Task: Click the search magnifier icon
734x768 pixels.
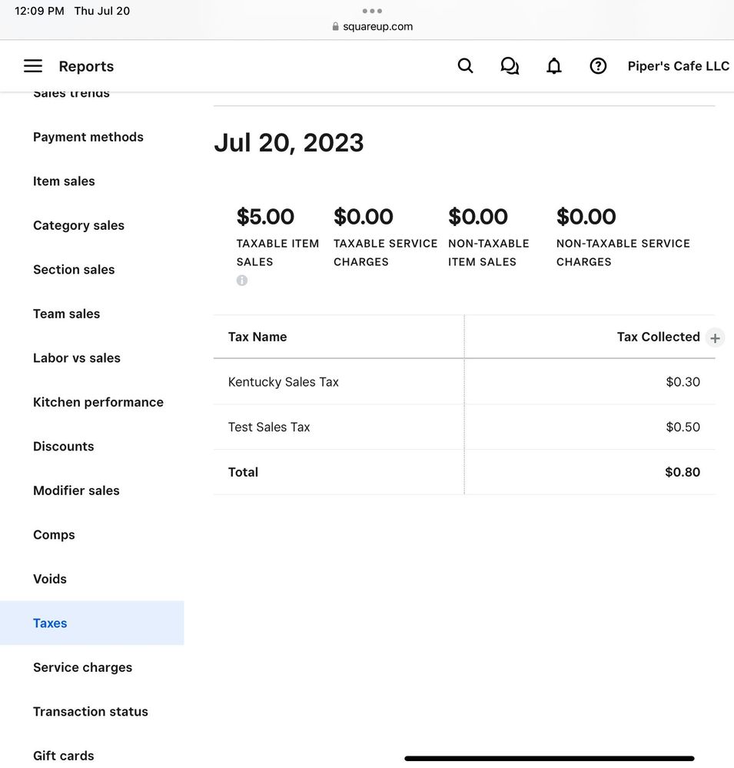Action: [465, 66]
